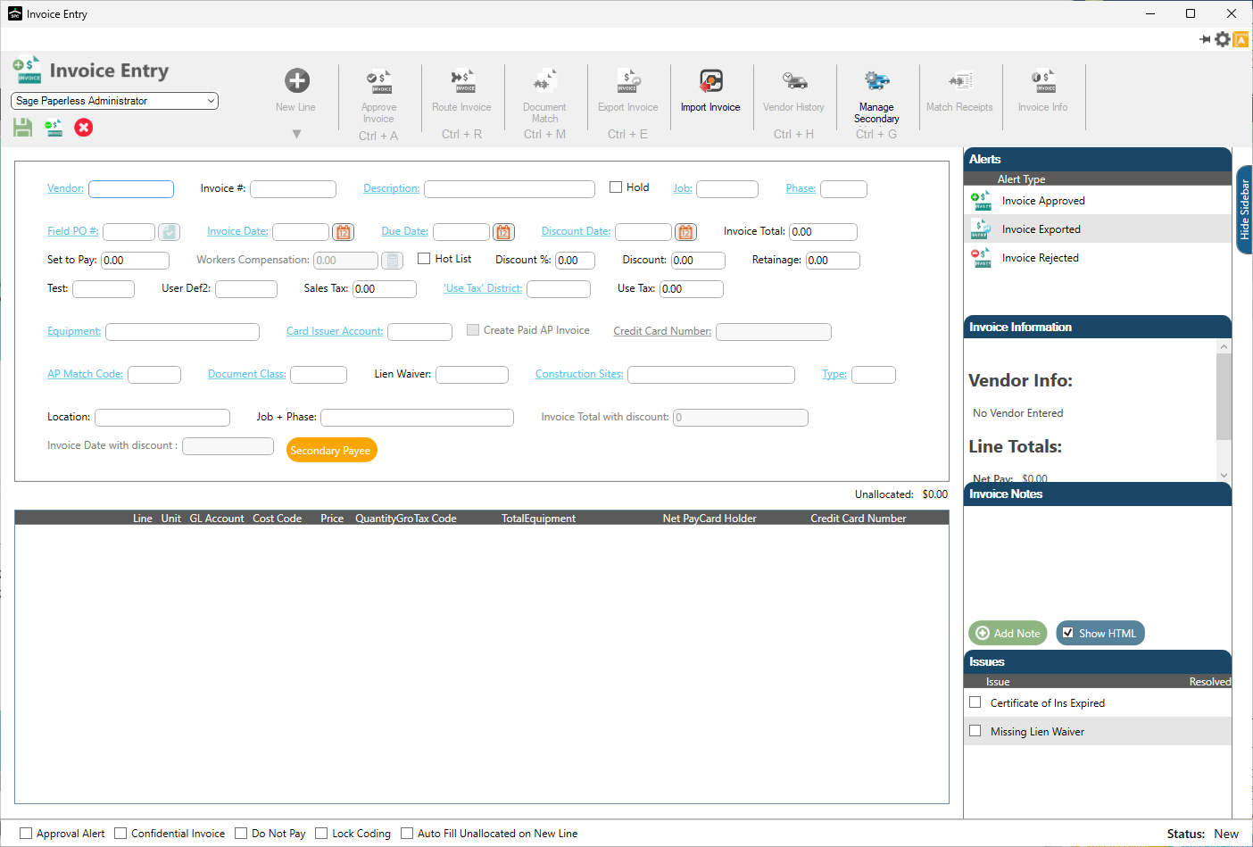The image size is (1253, 847).
Task: Click the green Save disk icon
Action: tap(22, 128)
